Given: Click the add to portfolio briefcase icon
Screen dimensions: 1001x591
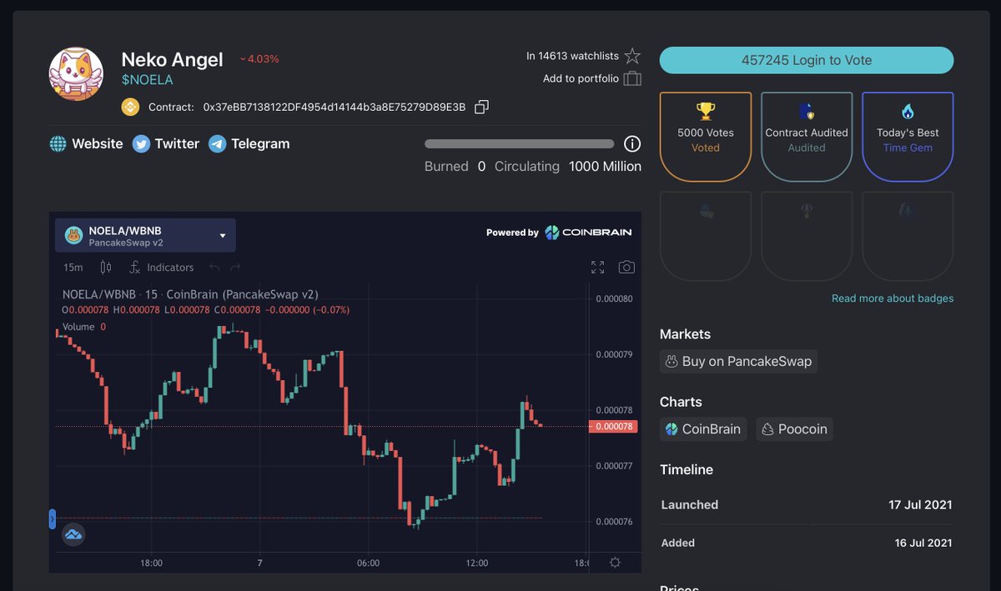Looking at the screenshot, I should tap(632, 79).
